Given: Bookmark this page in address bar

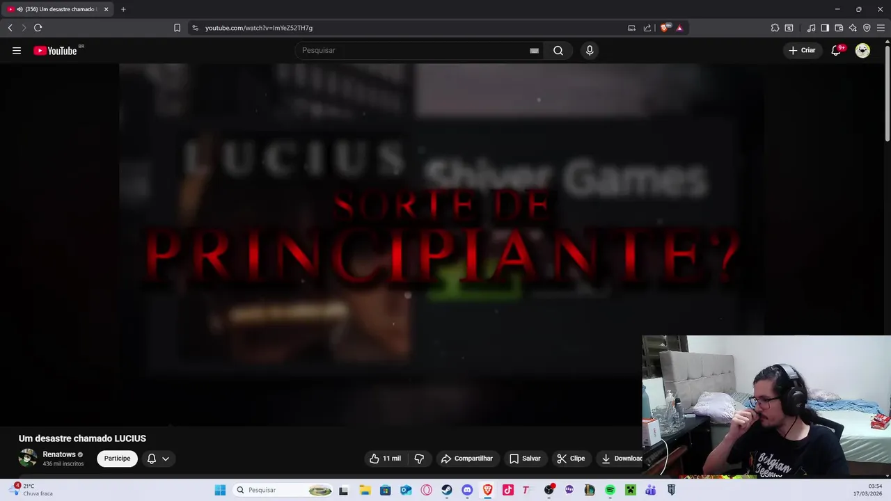Looking at the screenshot, I should (177, 28).
